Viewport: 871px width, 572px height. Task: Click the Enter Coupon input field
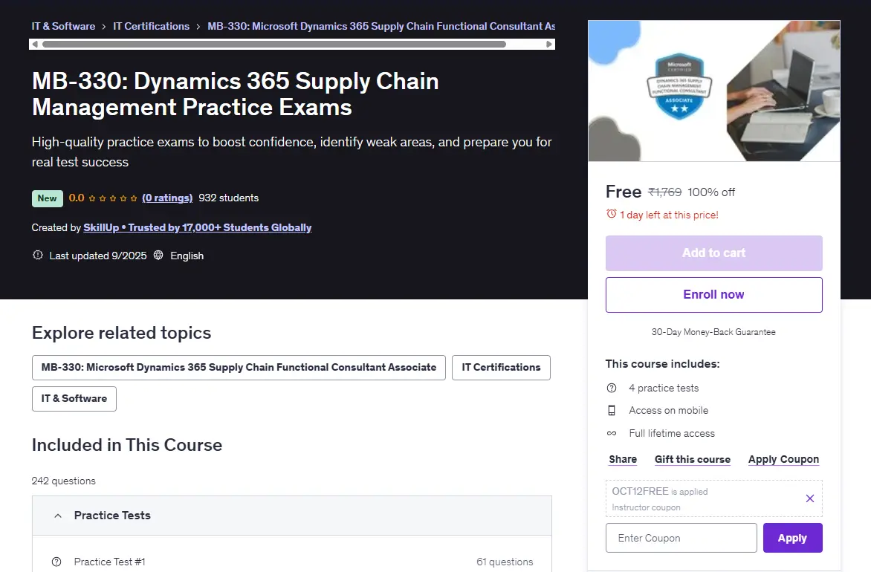click(x=681, y=538)
